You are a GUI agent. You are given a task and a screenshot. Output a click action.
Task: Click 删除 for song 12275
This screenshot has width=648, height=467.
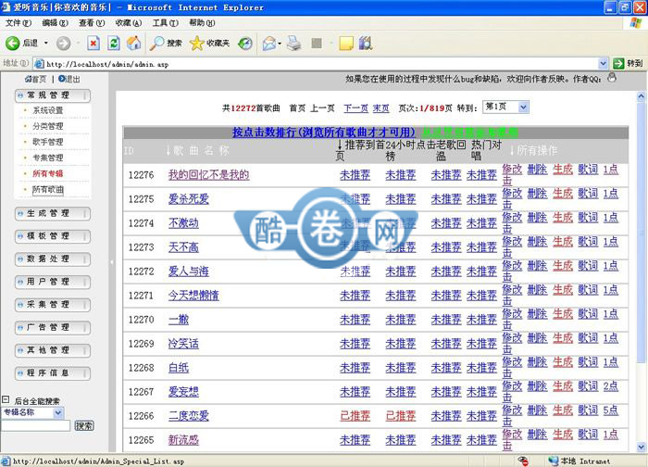tap(537, 193)
